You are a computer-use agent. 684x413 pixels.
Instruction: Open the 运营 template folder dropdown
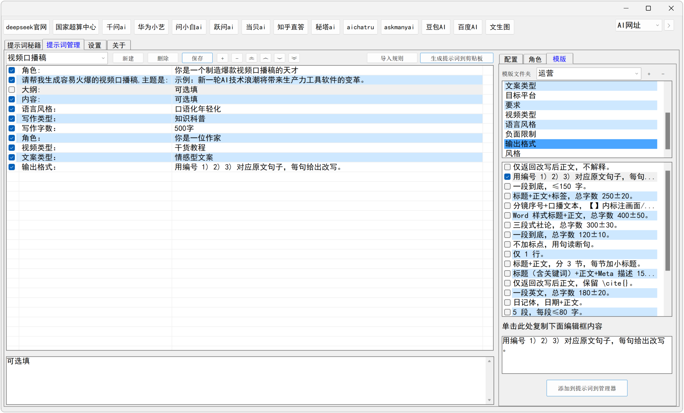point(589,74)
